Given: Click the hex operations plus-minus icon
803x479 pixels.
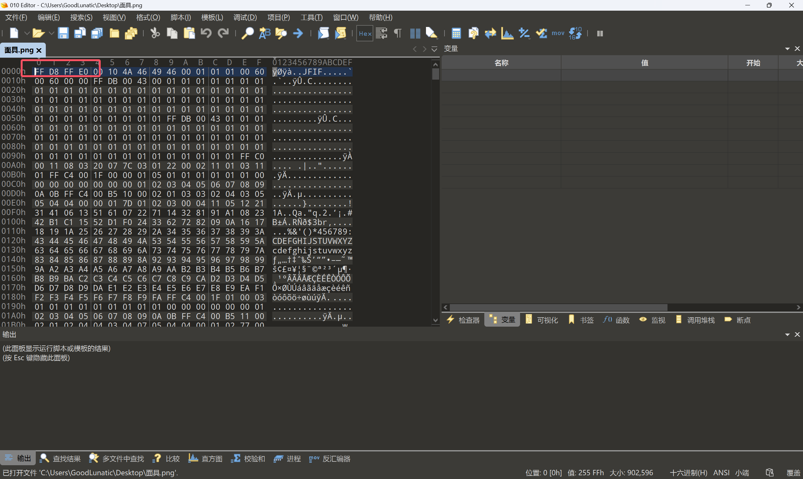Looking at the screenshot, I should point(524,33).
